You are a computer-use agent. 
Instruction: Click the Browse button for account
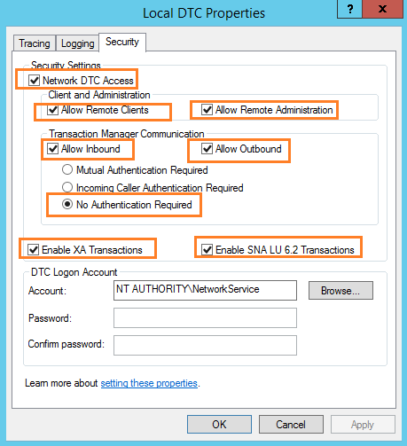coord(340,291)
